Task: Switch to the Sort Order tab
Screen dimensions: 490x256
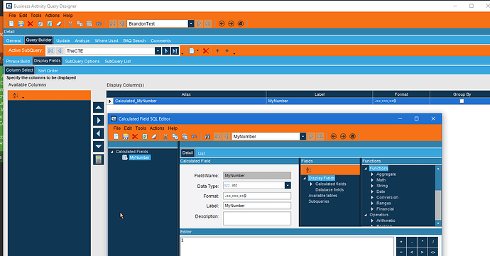Action: point(48,70)
